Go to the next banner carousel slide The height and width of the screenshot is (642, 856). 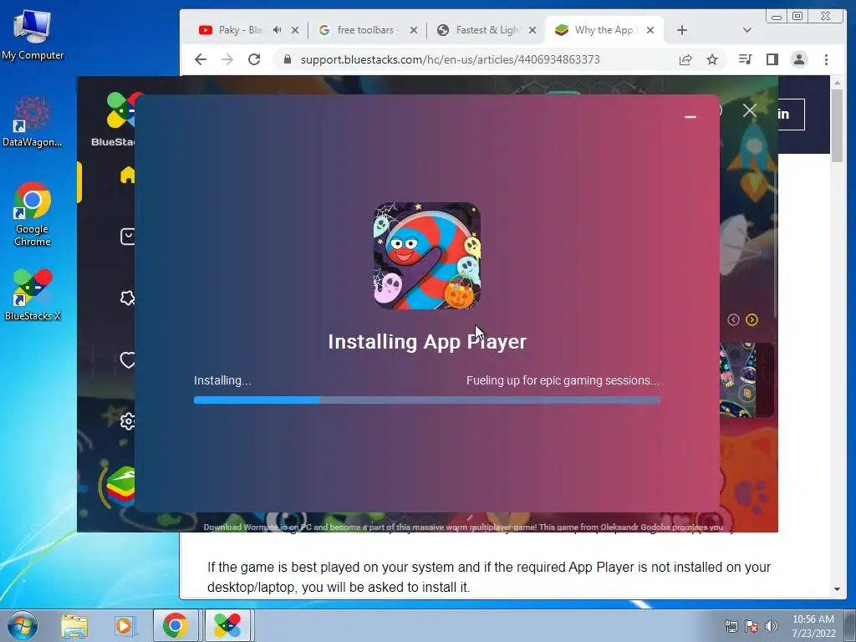tap(752, 320)
